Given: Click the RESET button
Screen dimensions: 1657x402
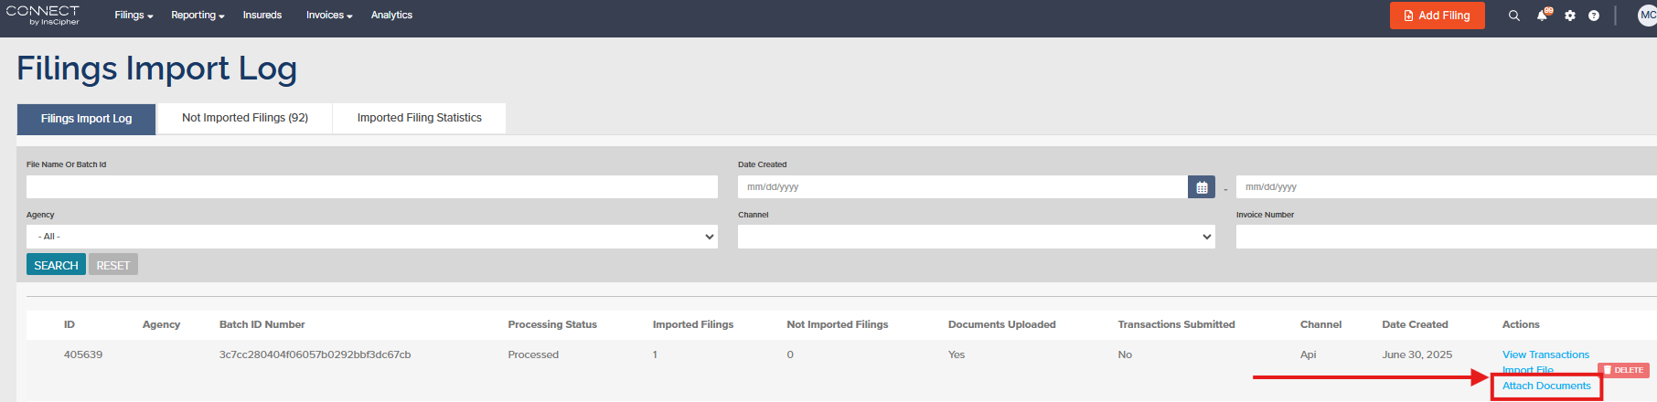Looking at the screenshot, I should [113, 265].
